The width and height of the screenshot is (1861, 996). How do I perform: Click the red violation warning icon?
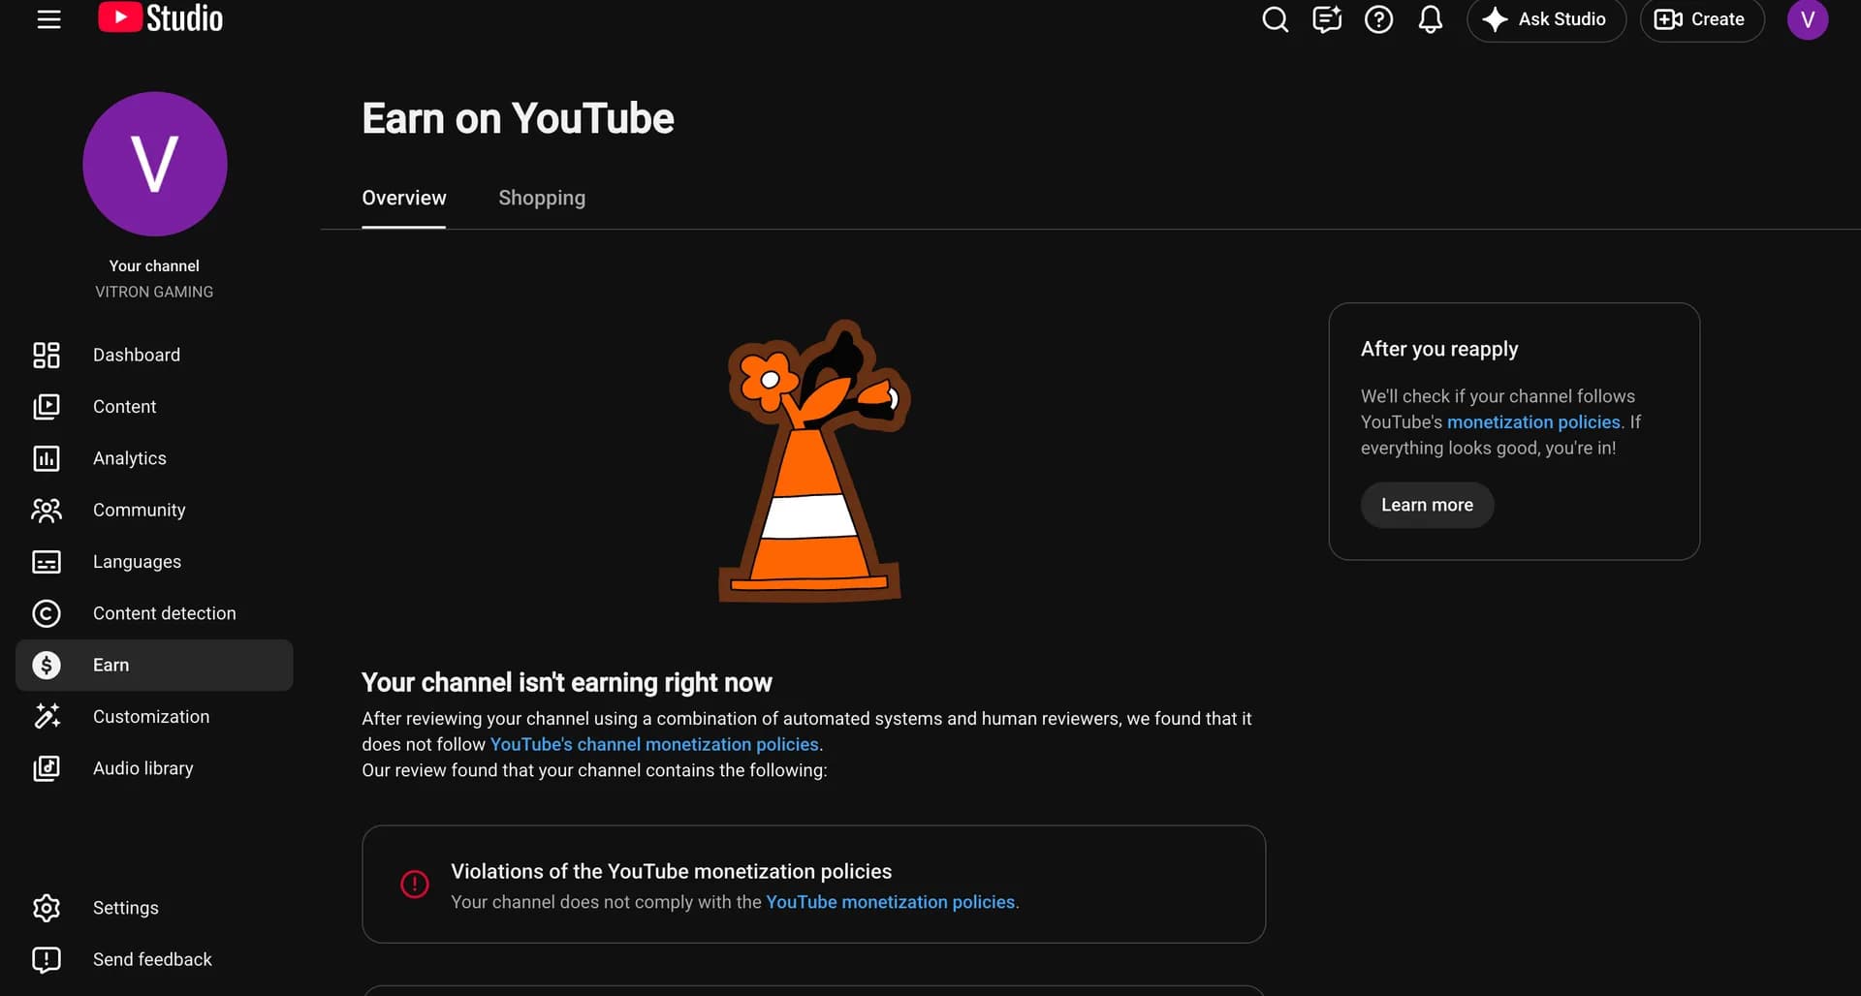[415, 884]
